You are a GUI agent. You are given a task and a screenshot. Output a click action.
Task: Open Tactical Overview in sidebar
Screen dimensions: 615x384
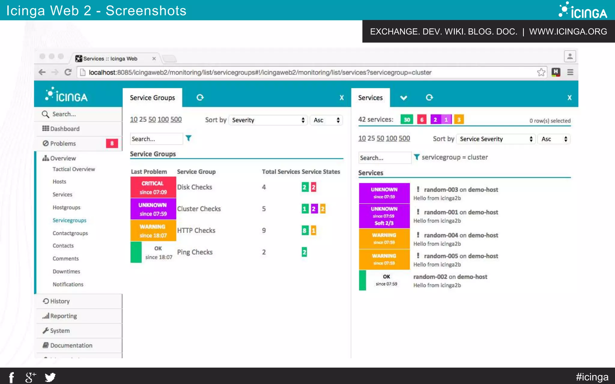74,169
